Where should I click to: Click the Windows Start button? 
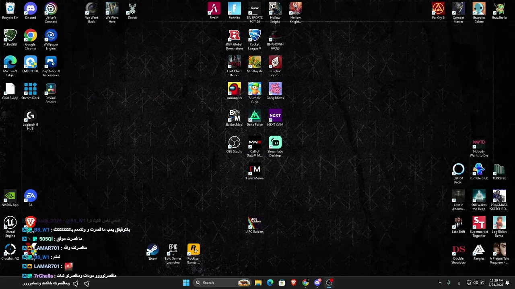tap(186, 283)
